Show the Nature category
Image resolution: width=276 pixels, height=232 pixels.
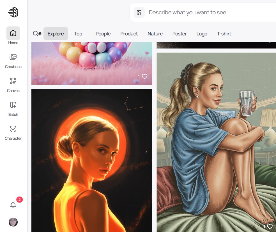coord(155,34)
